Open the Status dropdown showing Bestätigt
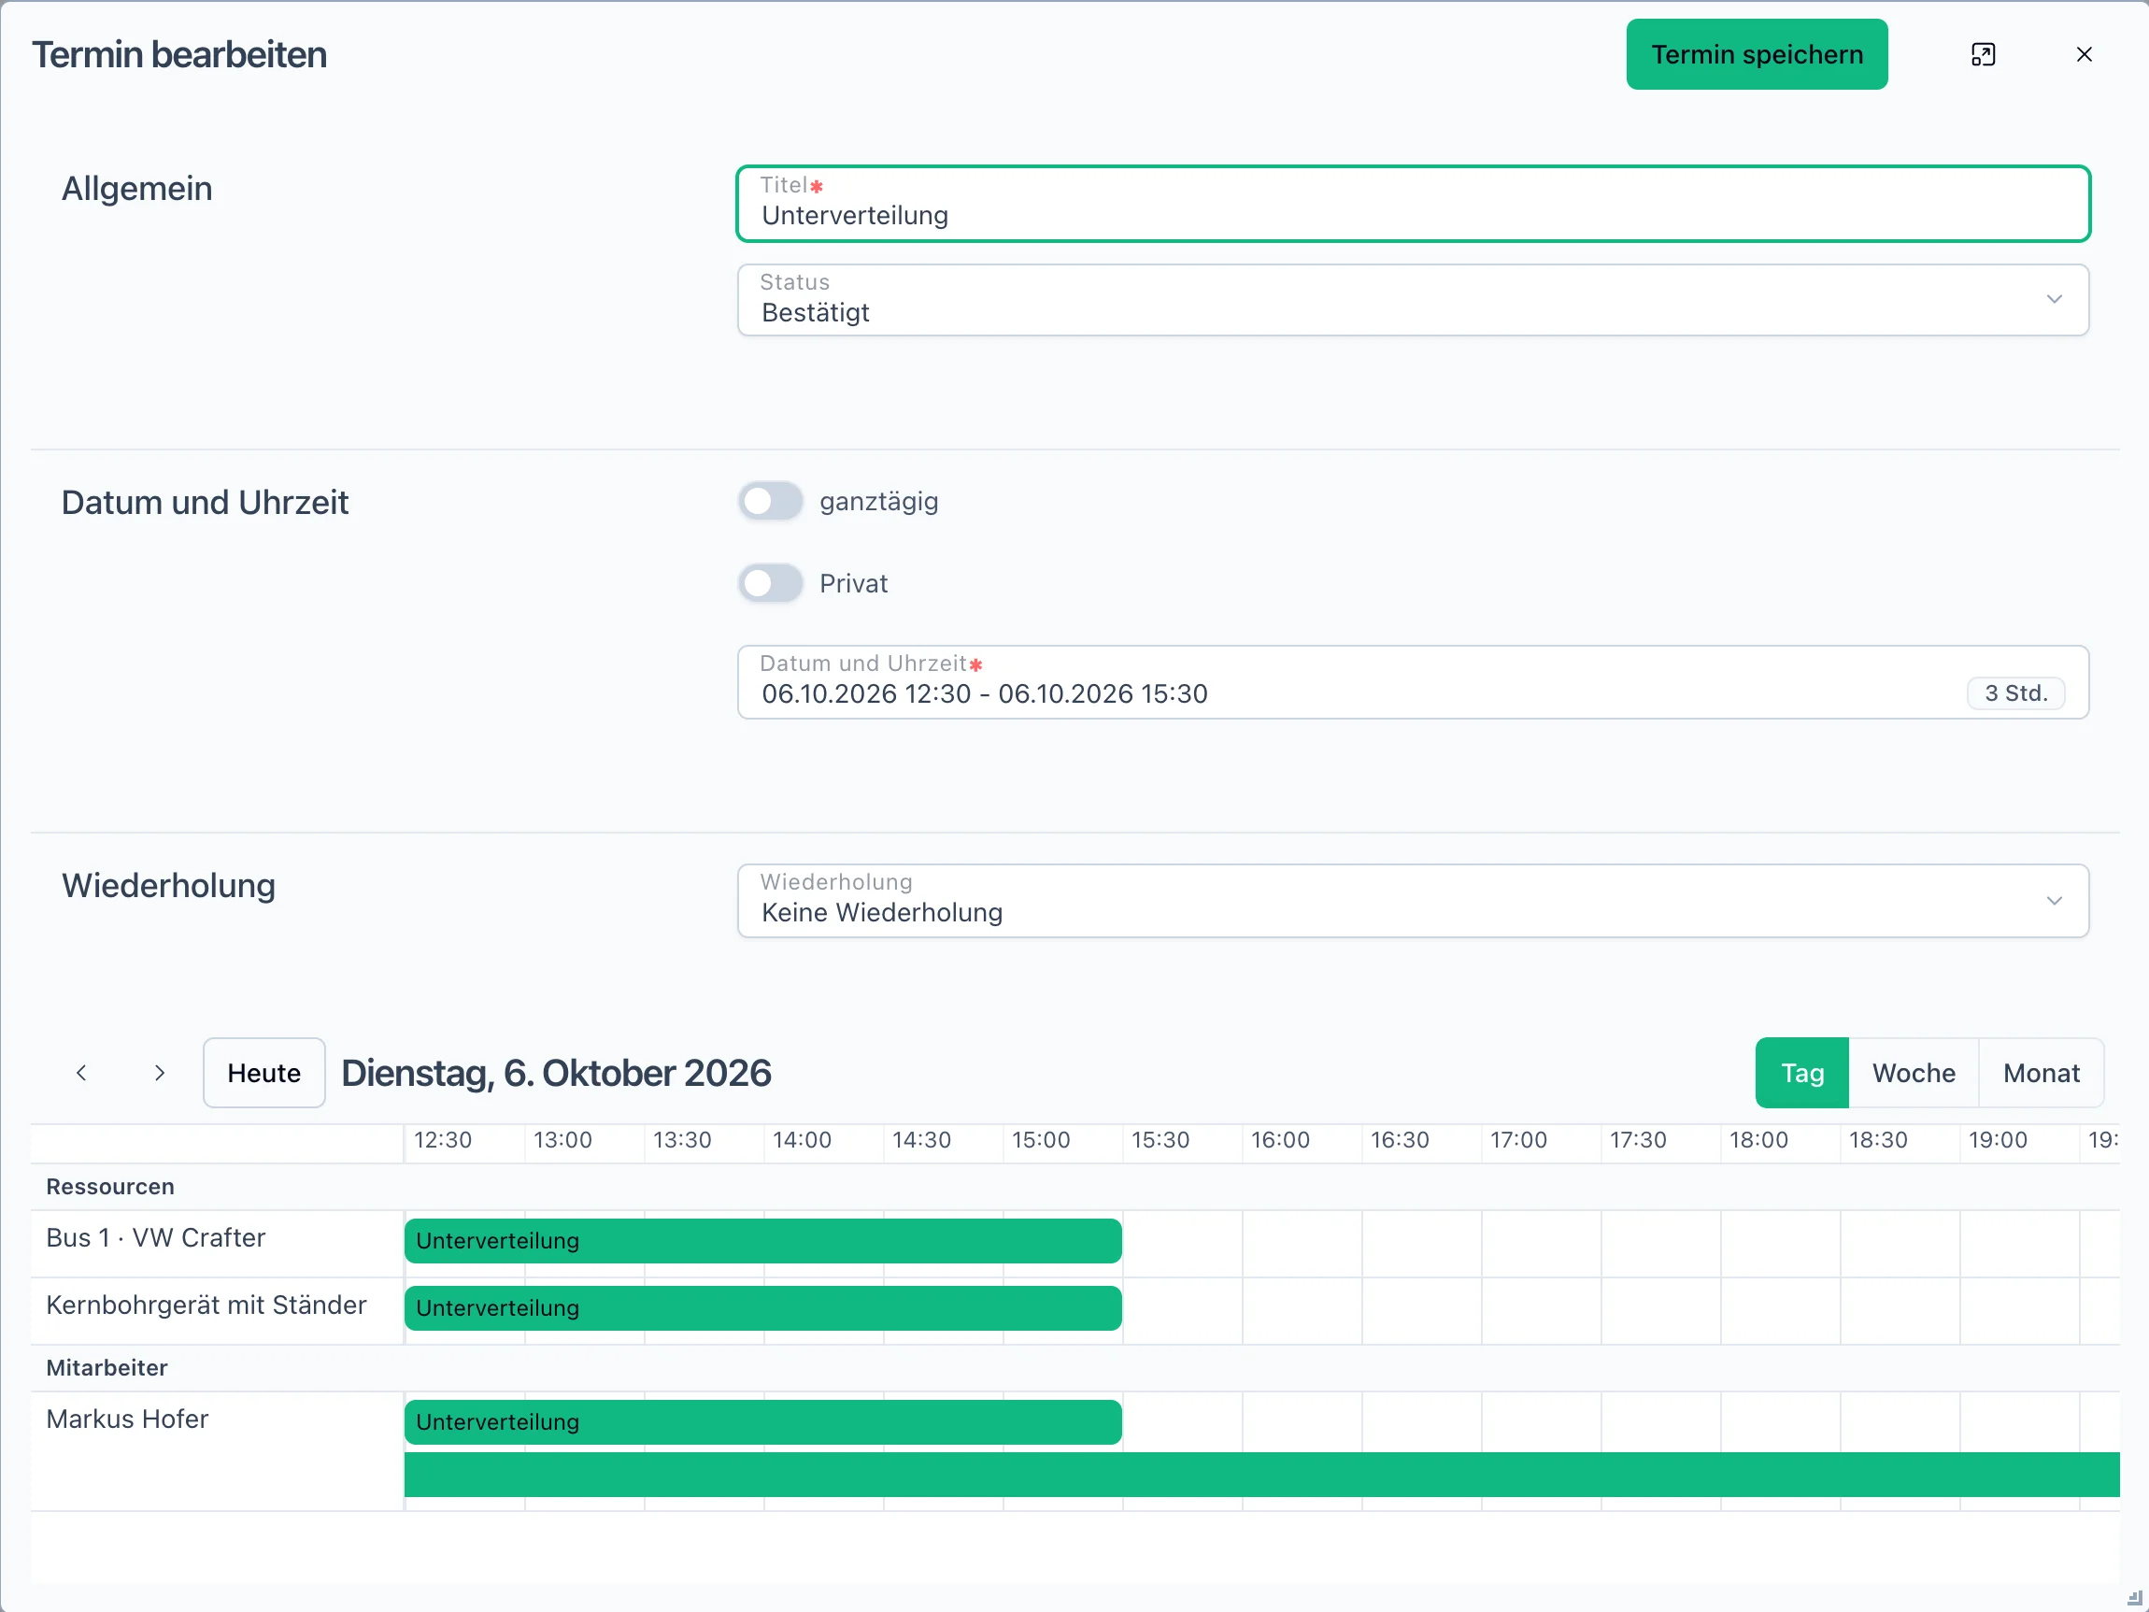This screenshot has width=2149, height=1612. 1413,300
